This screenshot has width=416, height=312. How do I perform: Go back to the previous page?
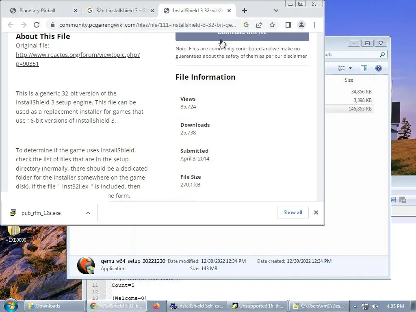[11, 25]
